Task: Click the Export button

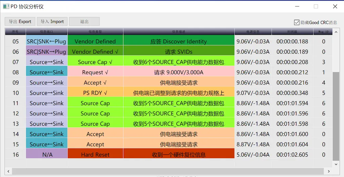Action: tap(20, 21)
